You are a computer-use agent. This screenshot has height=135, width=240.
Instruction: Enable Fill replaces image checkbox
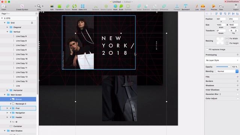tap(207, 49)
